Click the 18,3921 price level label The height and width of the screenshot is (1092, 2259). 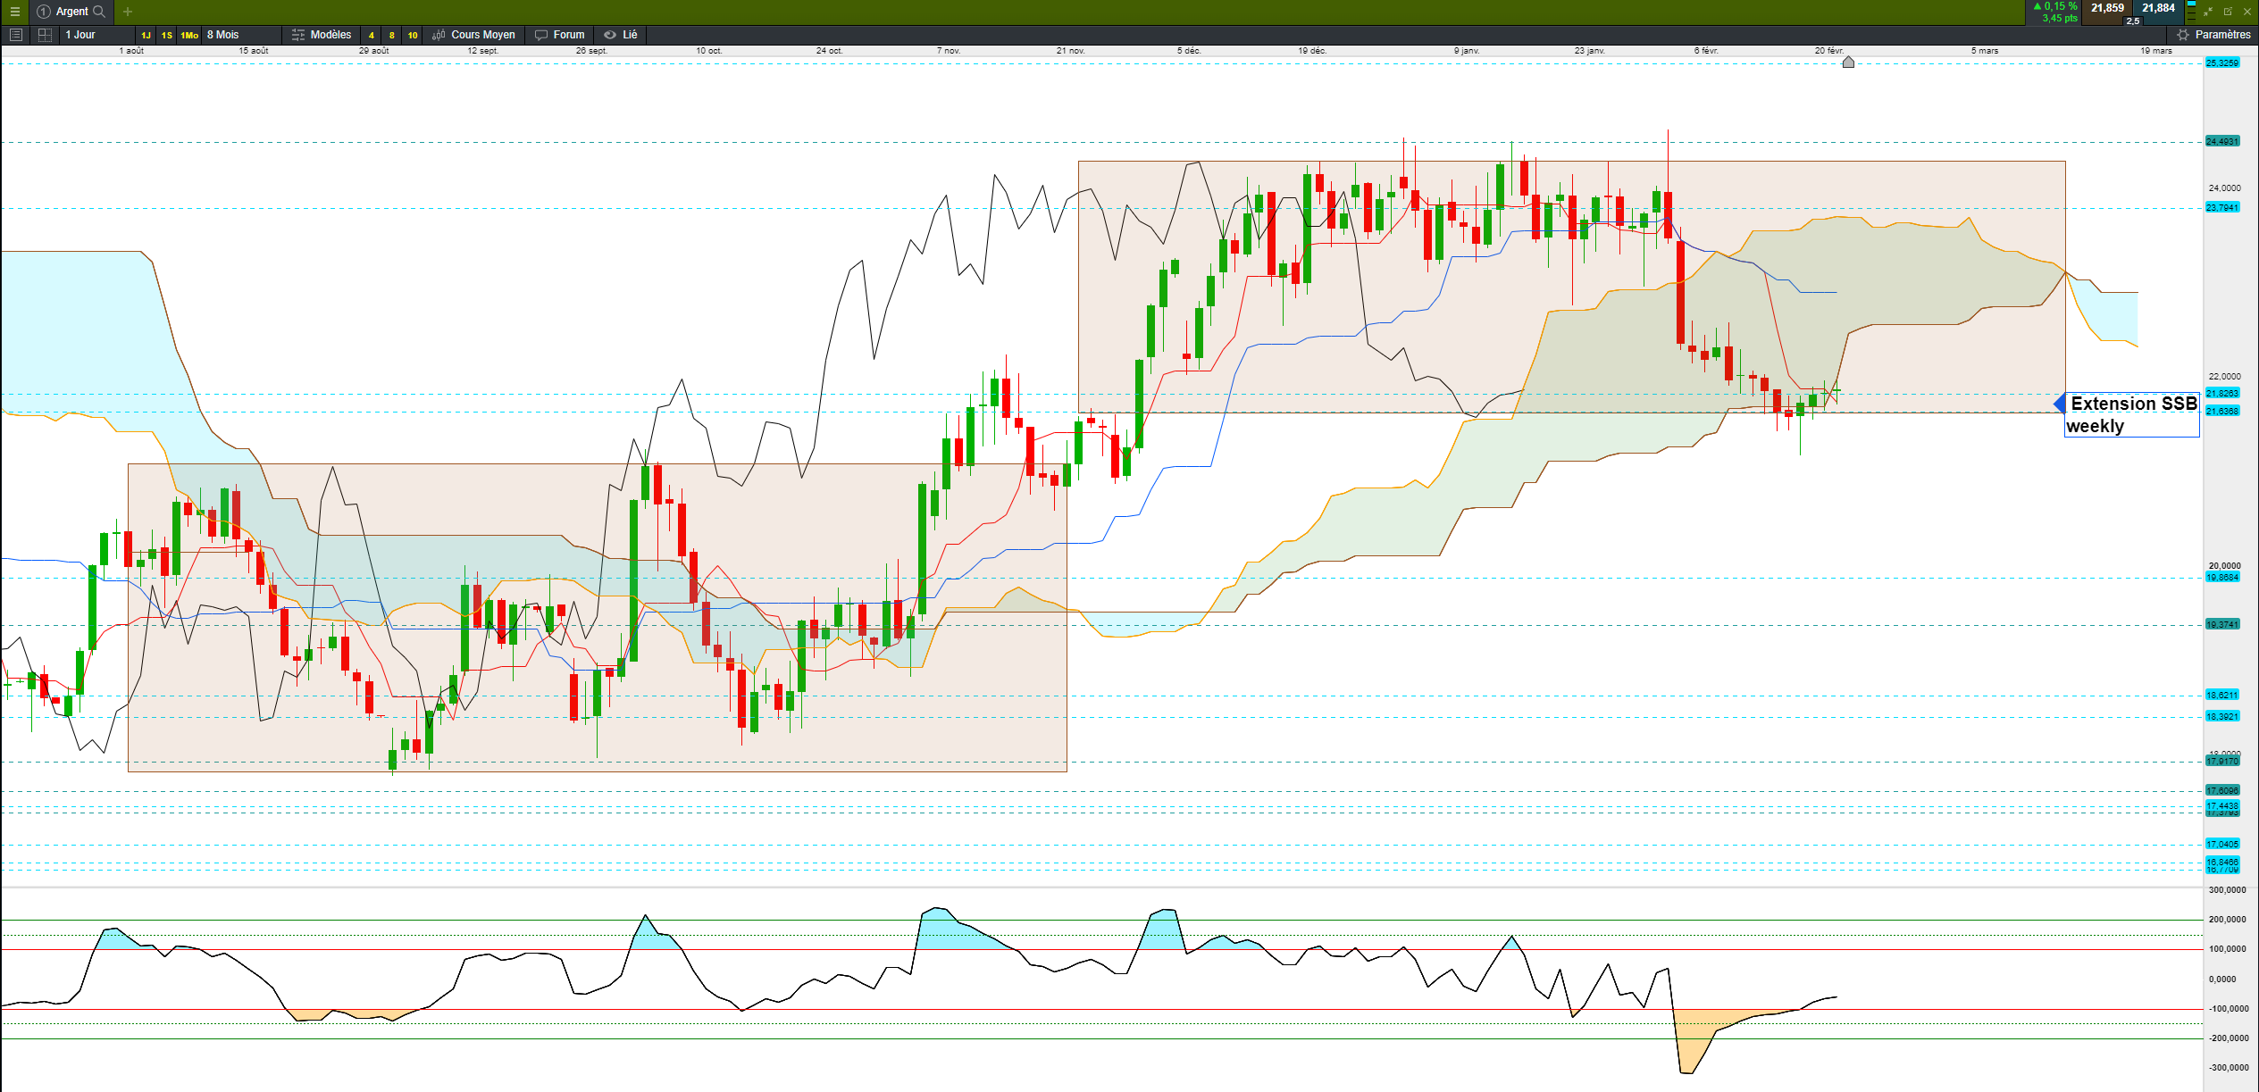click(x=2222, y=716)
